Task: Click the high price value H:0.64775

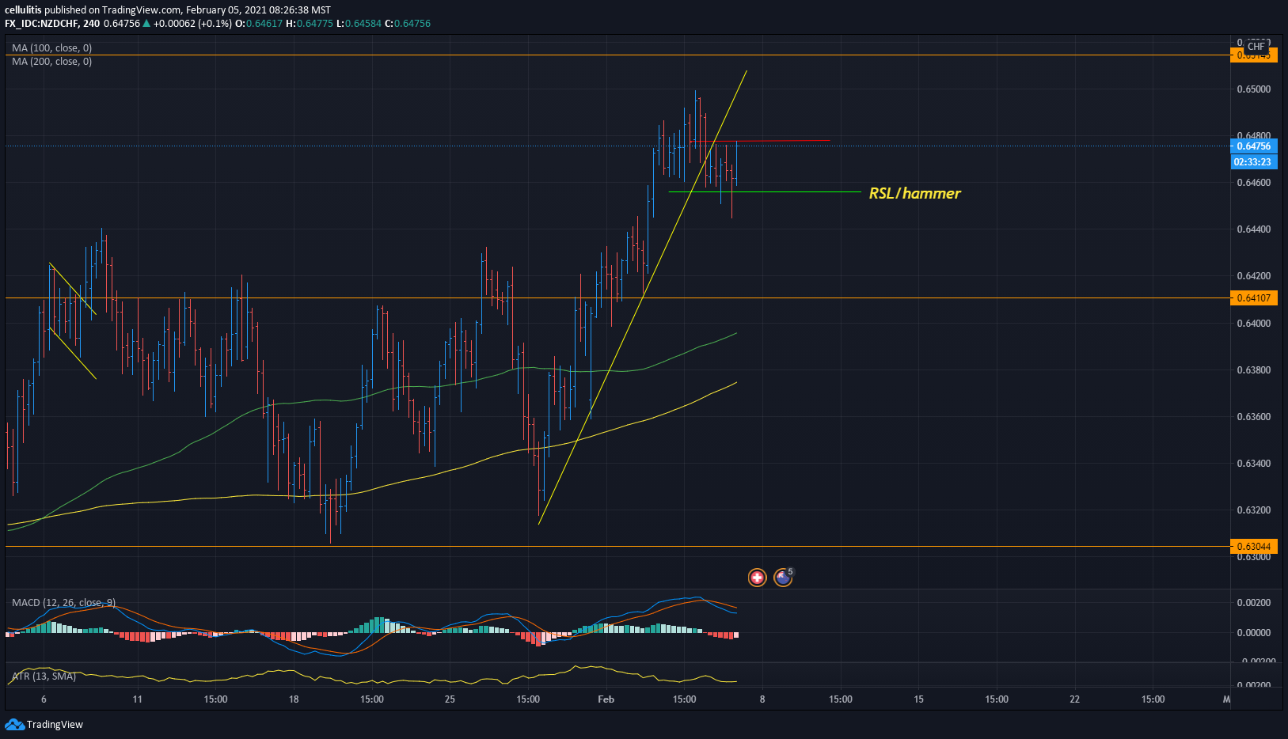Action: 310,24
